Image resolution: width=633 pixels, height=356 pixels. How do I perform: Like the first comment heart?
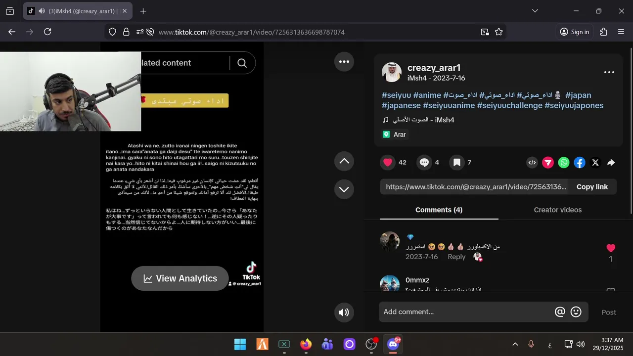point(611,248)
